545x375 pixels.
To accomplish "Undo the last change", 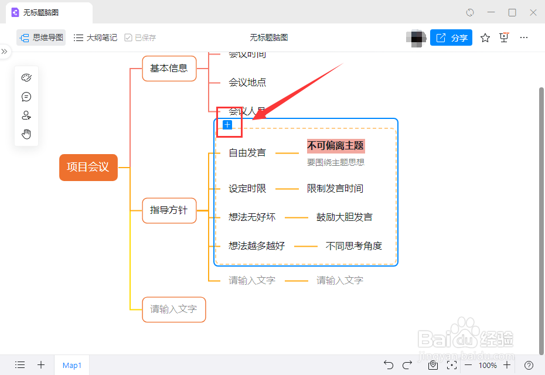I will [x=389, y=365].
